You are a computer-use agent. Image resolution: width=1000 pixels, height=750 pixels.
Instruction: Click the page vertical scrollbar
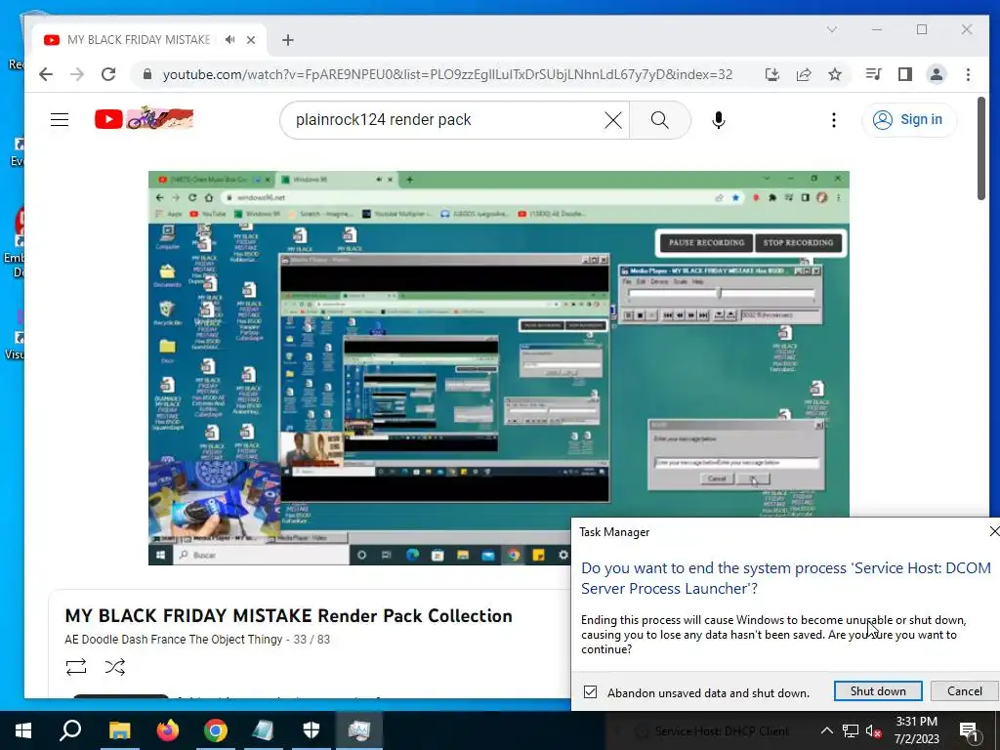tap(980, 148)
